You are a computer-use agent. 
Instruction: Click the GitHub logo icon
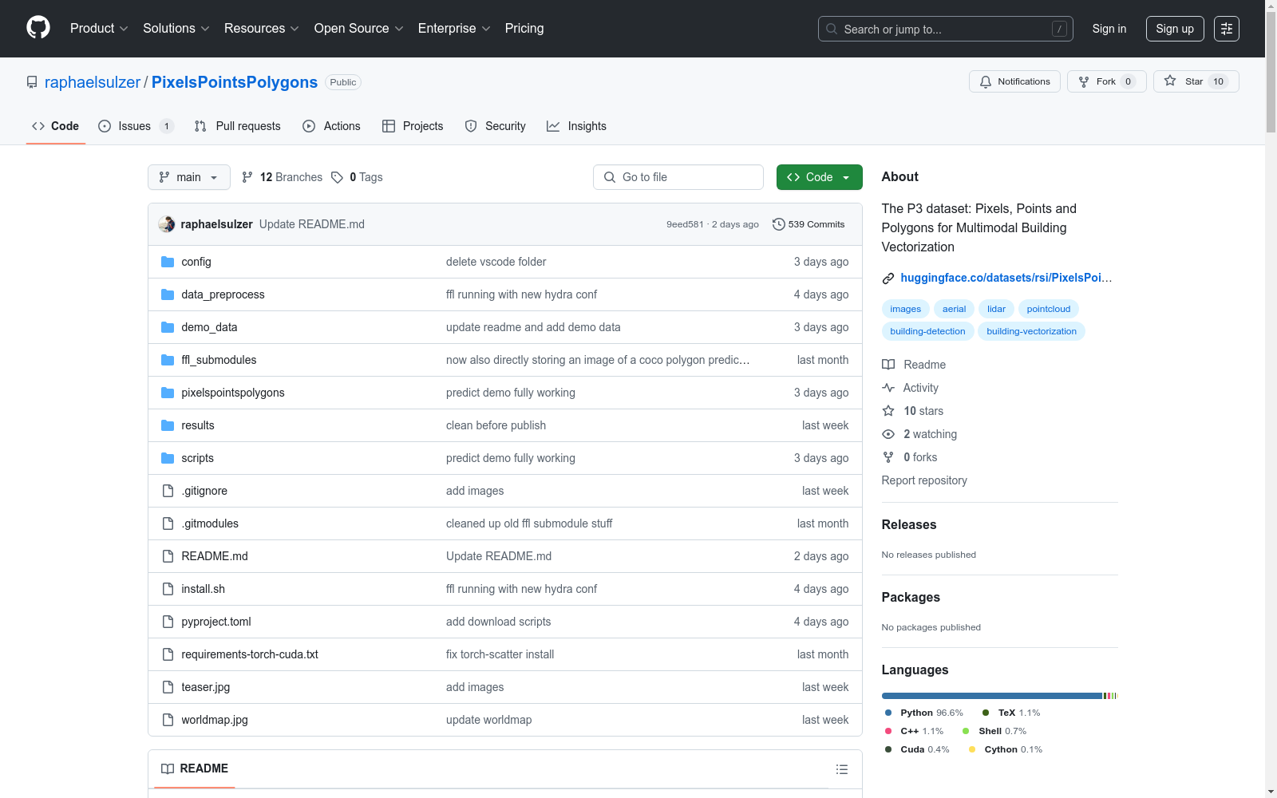click(38, 28)
